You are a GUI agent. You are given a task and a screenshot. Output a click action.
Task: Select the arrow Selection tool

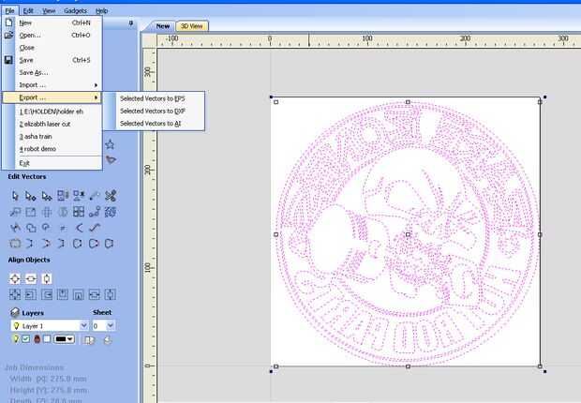[15, 196]
